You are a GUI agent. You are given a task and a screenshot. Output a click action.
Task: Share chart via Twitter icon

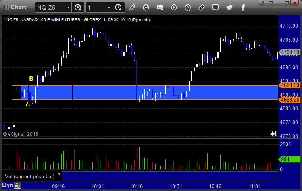point(229,8)
